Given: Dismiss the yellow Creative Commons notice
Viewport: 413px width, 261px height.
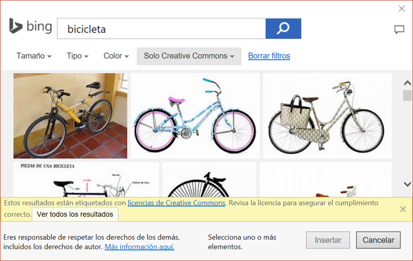Looking at the screenshot, I should (x=402, y=209).
